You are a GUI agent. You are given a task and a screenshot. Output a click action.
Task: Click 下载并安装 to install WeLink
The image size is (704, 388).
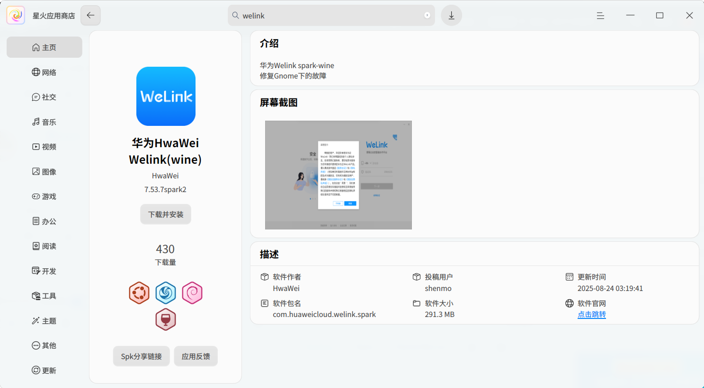coord(166,214)
